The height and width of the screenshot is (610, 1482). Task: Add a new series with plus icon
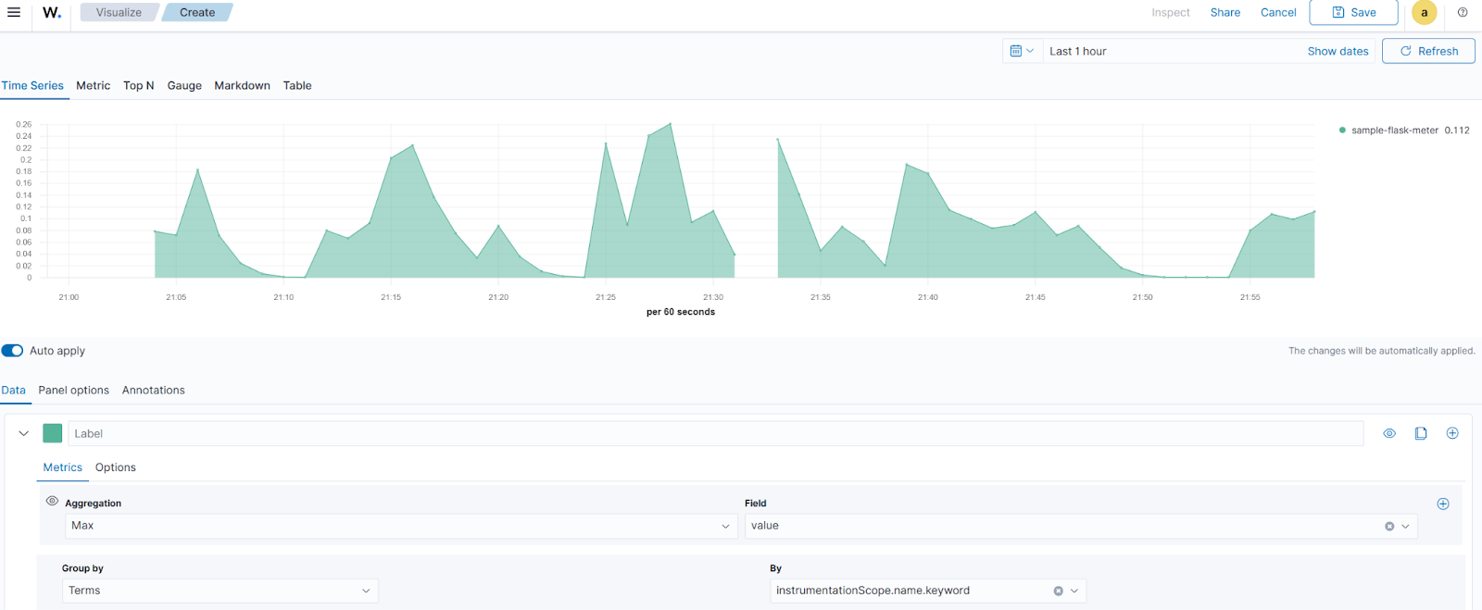1452,433
